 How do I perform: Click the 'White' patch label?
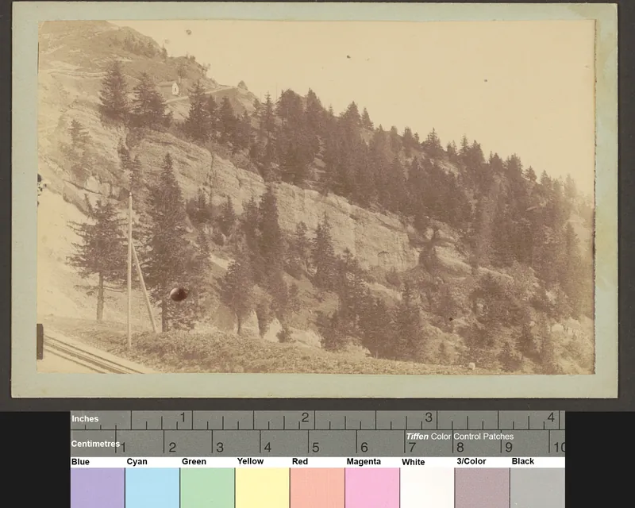pos(413,462)
